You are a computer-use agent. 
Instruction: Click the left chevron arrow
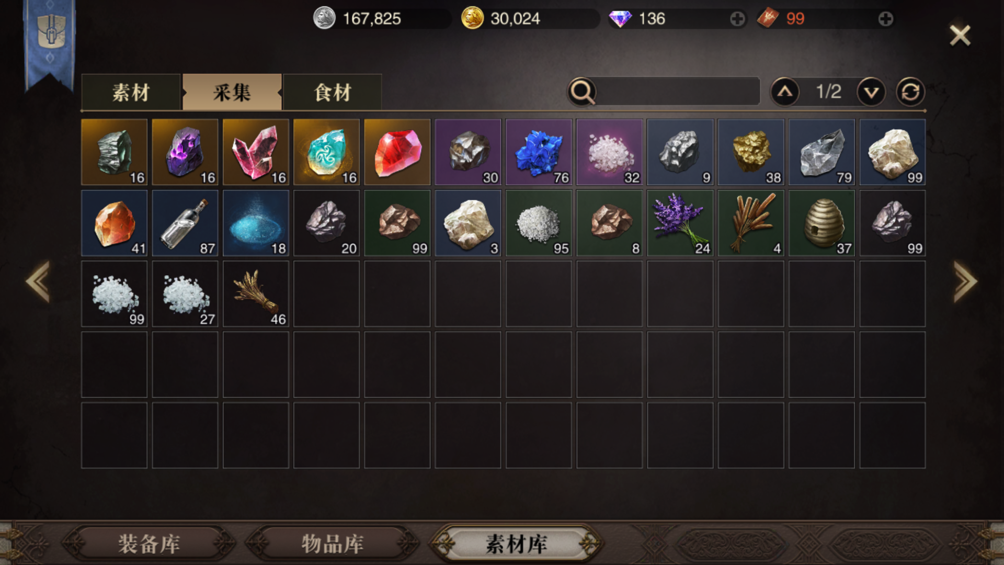coord(38,281)
